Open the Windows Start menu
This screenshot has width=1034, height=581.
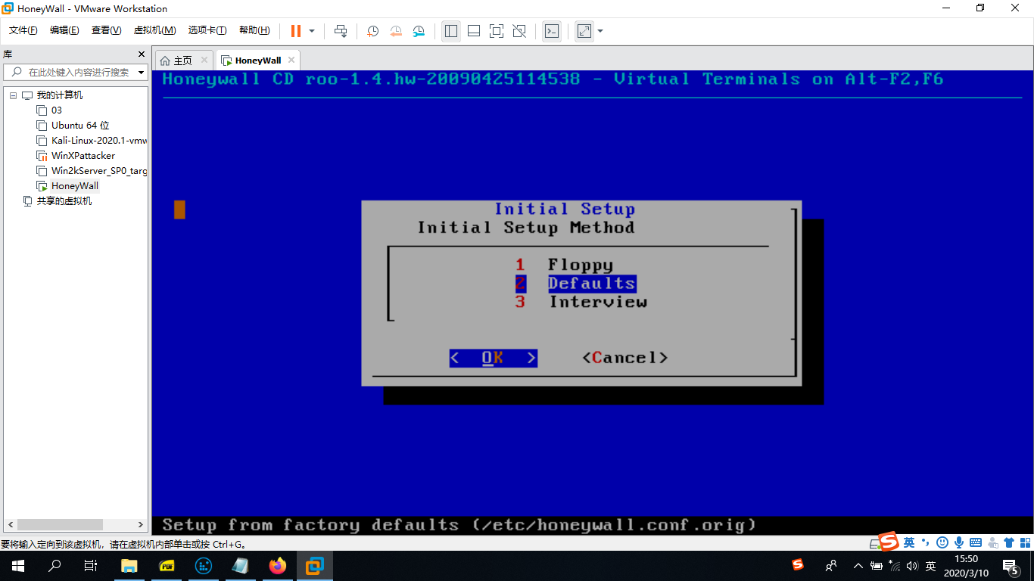[18, 566]
